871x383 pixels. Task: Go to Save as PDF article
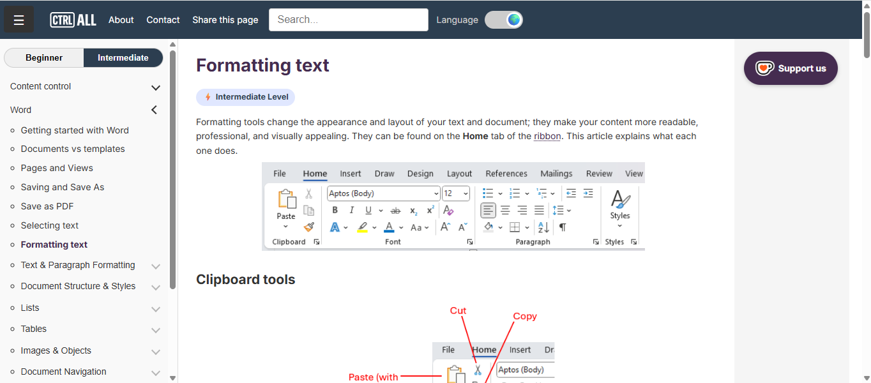(x=47, y=206)
